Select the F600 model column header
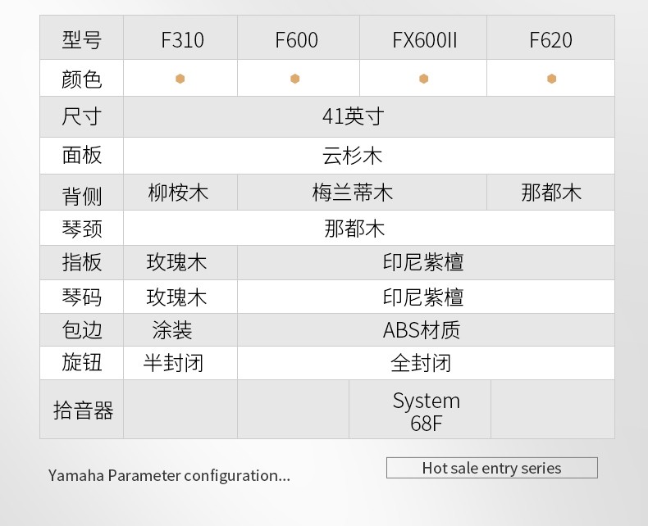 coord(296,39)
